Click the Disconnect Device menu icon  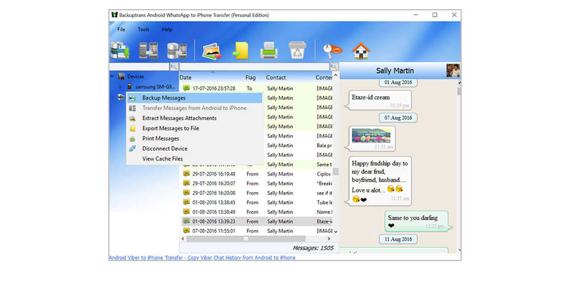click(132, 148)
